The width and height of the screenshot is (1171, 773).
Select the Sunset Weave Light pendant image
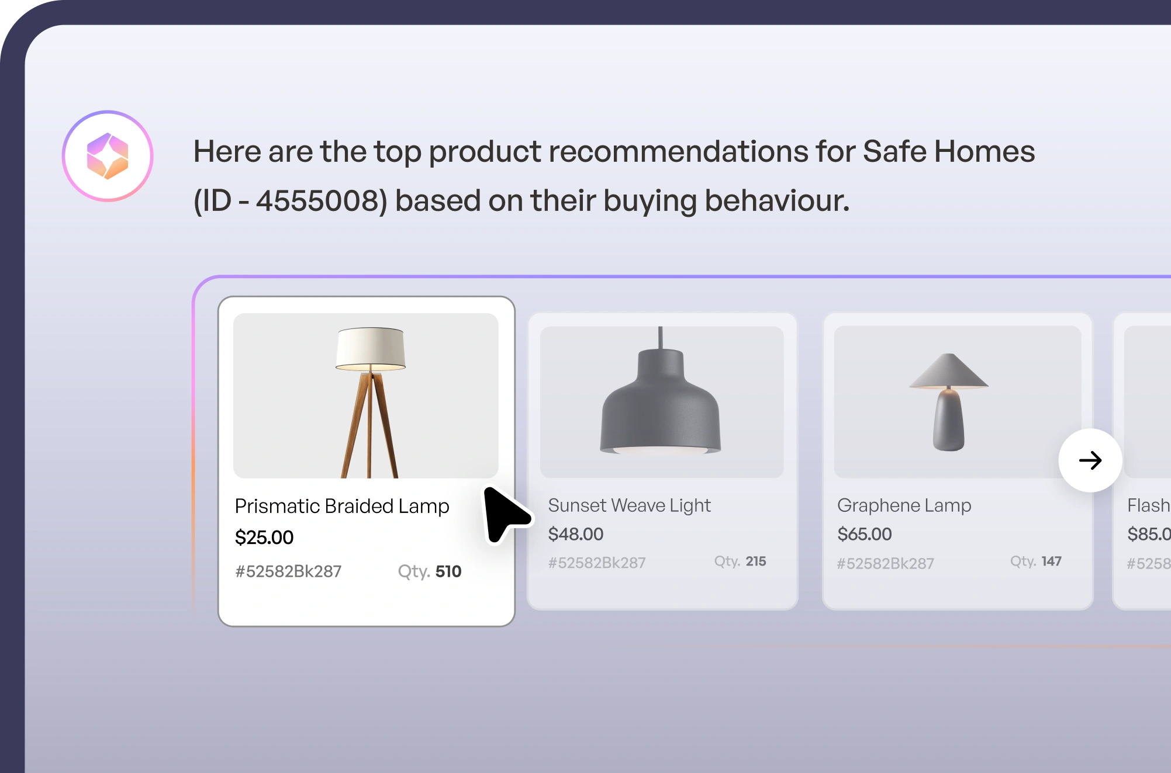(662, 401)
